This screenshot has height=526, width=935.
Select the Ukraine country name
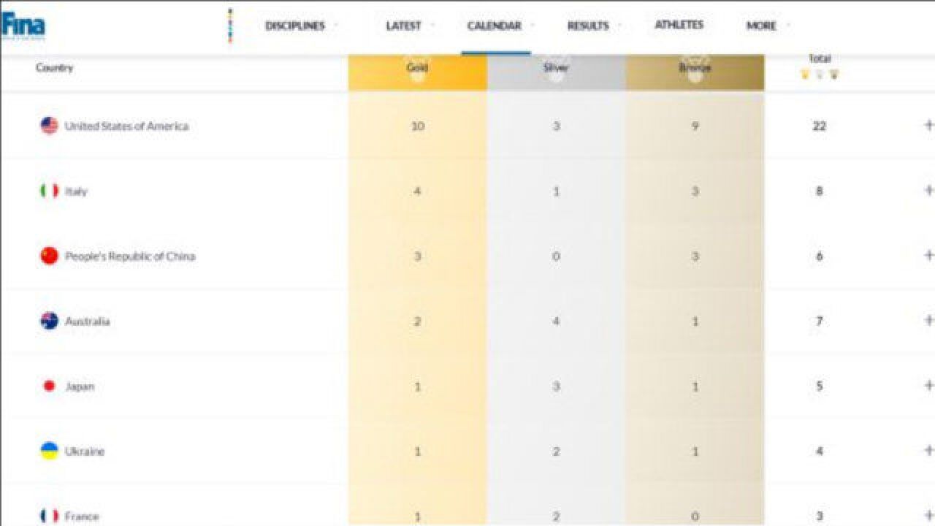[85, 451]
